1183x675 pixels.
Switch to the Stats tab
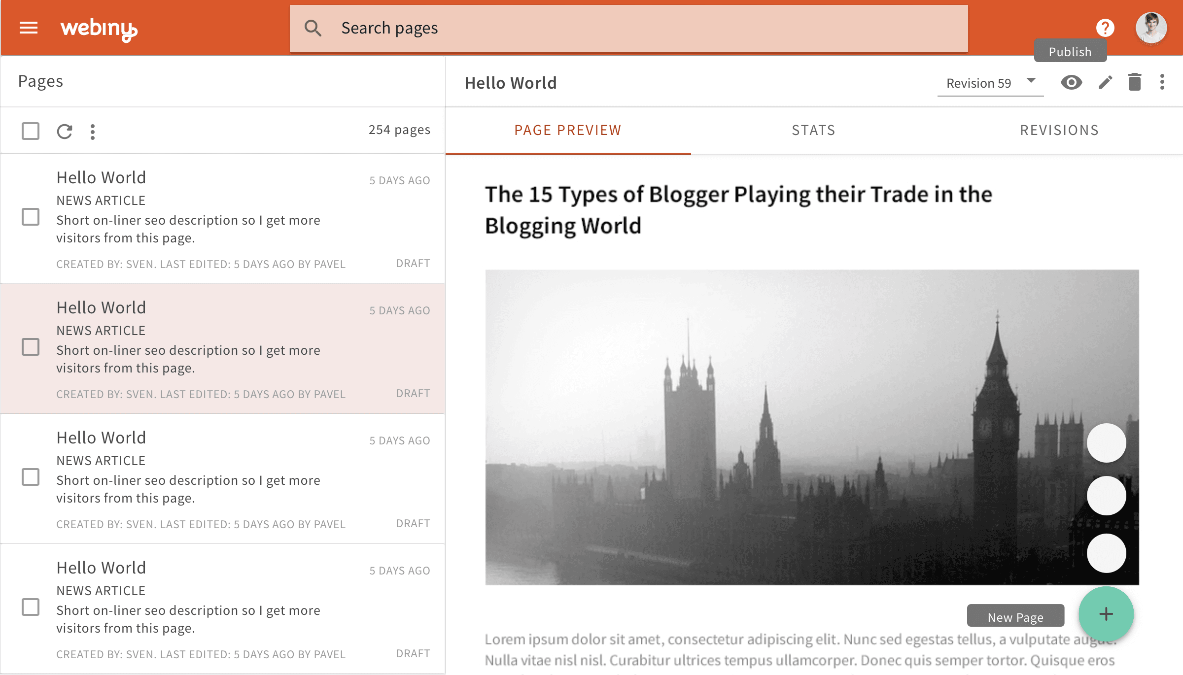[813, 130]
